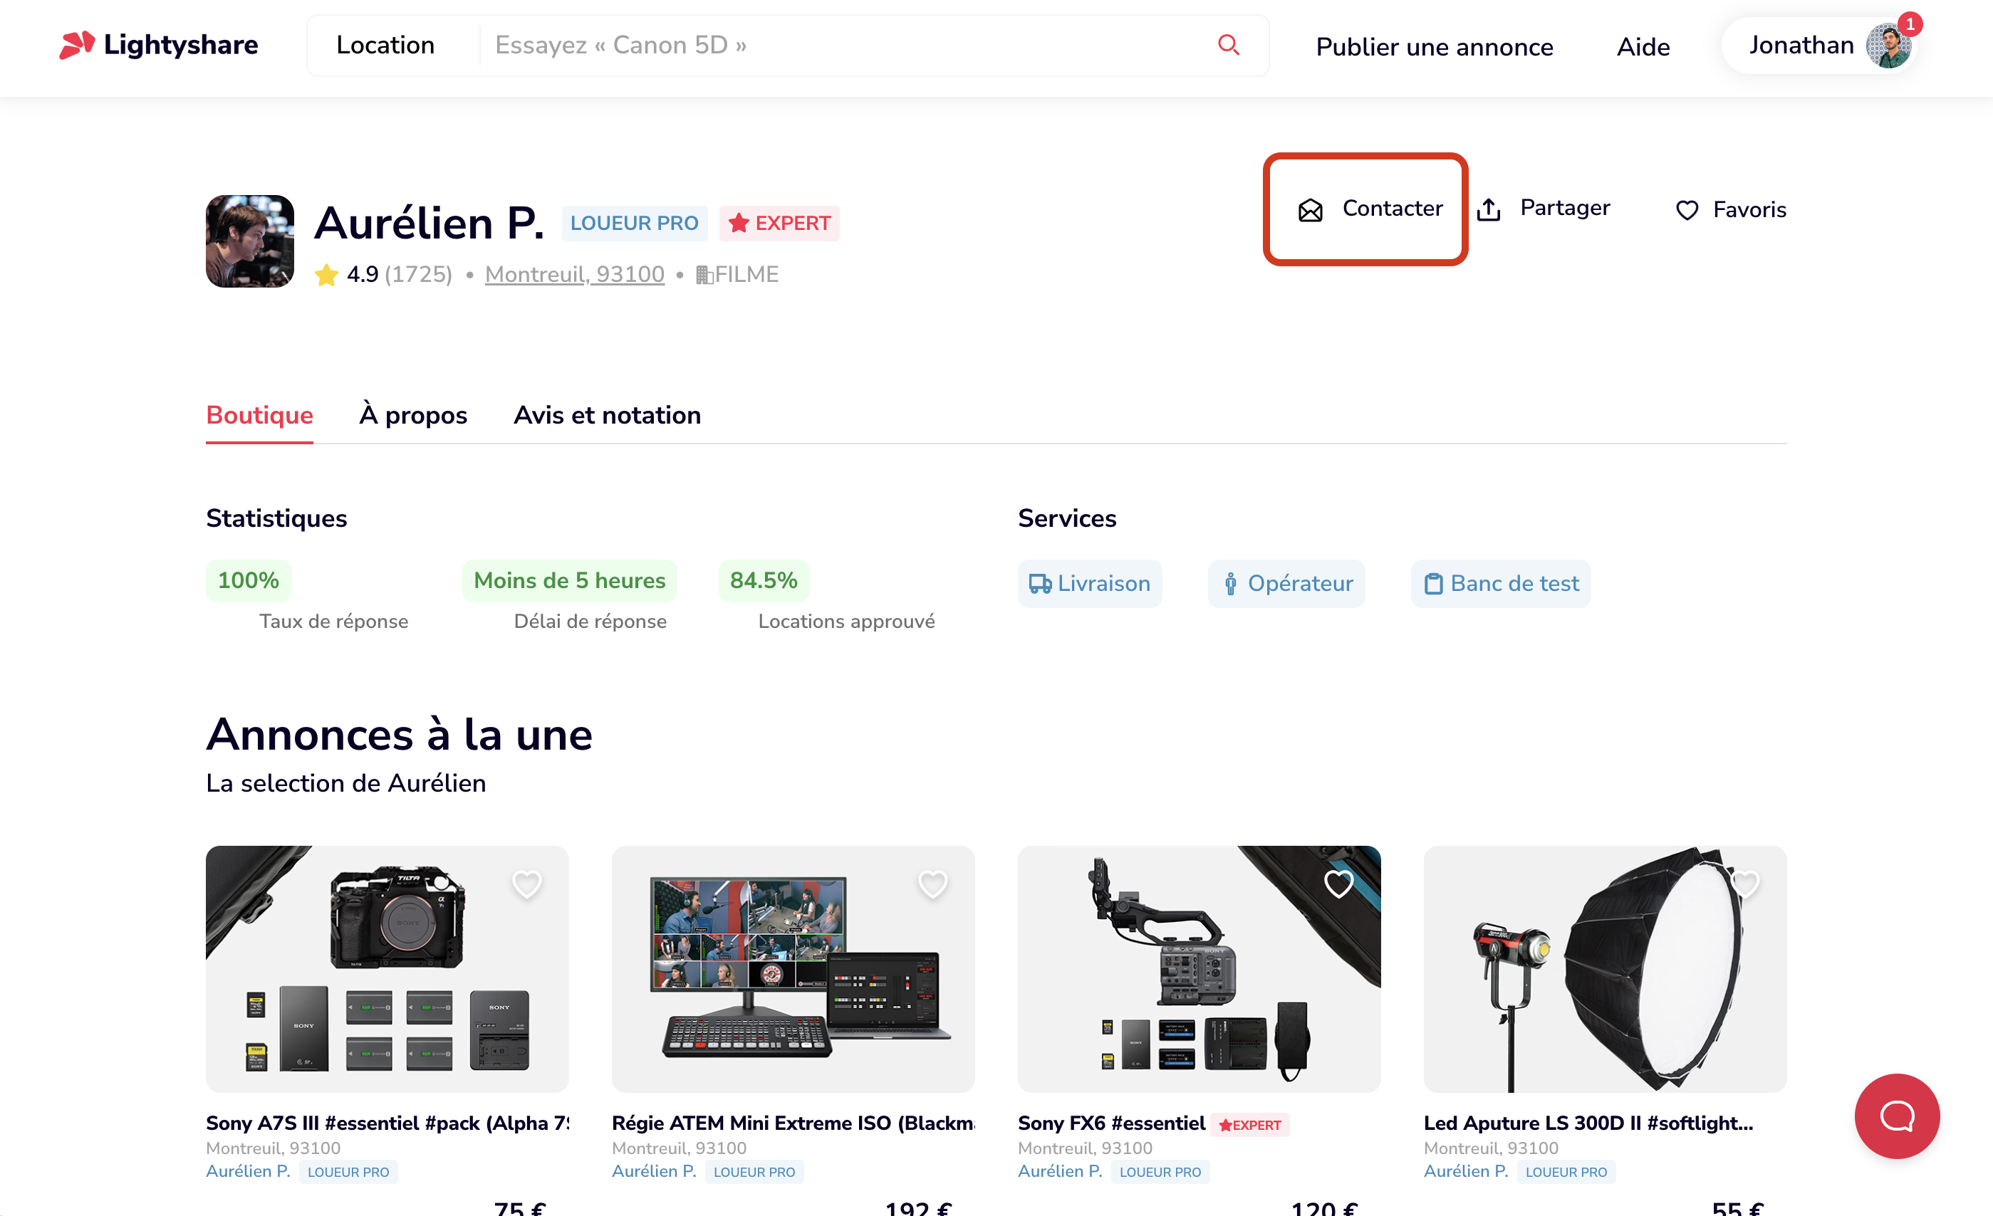Open the Led Aputure LS 300D II title
This screenshot has height=1216, width=1993.
tap(1588, 1124)
